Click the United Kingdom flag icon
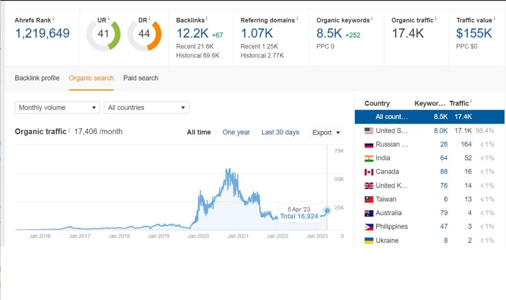Screen dimensions: 506x300 (369, 186)
